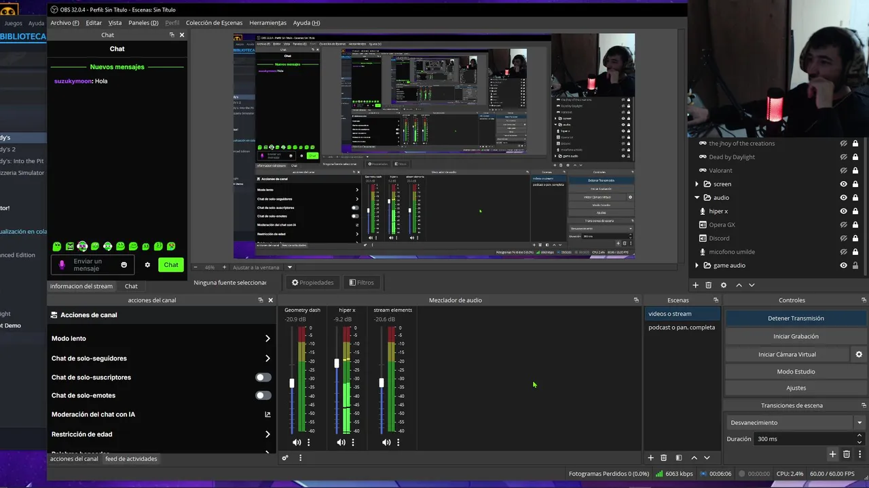Delete selected scene with trash icon
Screen dimensions: 869x488
(x=664, y=457)
